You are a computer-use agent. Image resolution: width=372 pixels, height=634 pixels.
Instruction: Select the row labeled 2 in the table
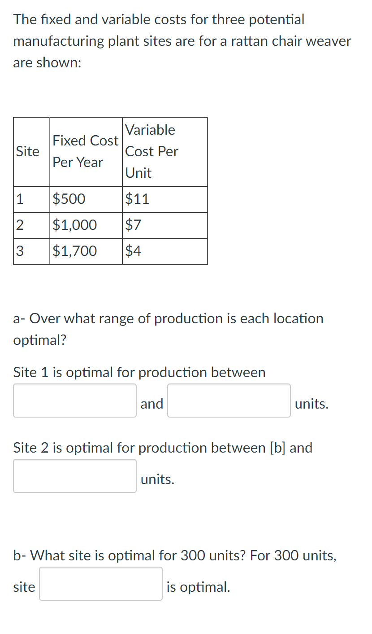[19, 225]
